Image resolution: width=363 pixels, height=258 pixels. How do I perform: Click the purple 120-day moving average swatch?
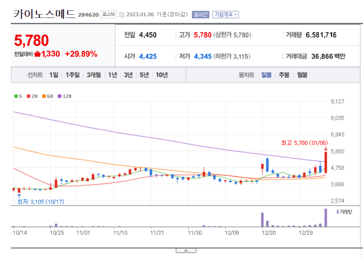(60, 96)
